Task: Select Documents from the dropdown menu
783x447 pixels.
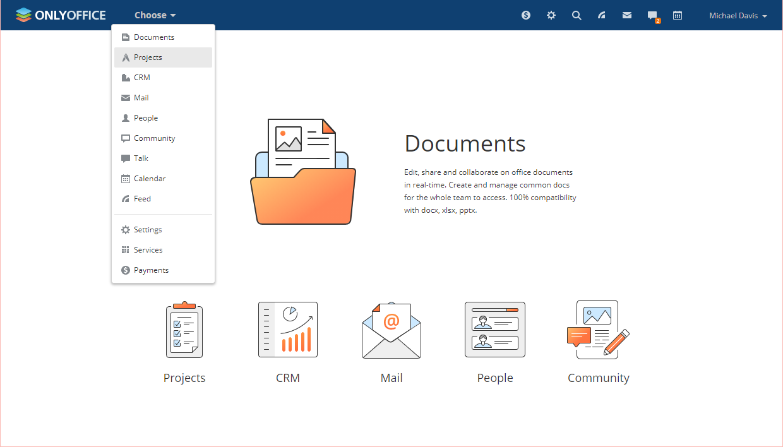Action: click(154, 37)
